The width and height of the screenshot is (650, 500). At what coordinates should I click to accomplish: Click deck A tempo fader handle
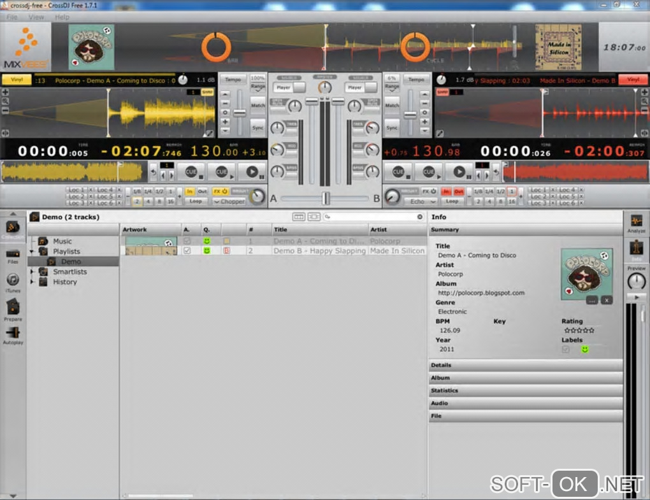240,112
